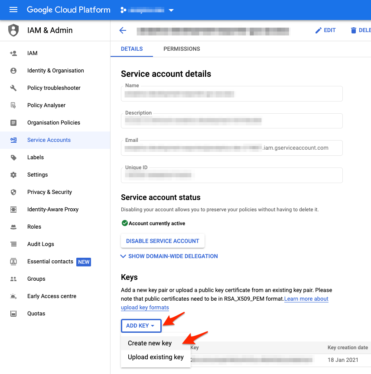Click the NEW badge by Essential contacts

(84, 262)
